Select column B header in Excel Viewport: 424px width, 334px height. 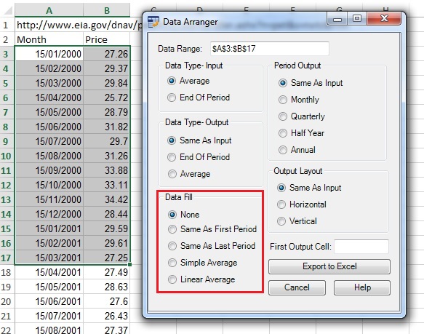click(x=107, y=10)
